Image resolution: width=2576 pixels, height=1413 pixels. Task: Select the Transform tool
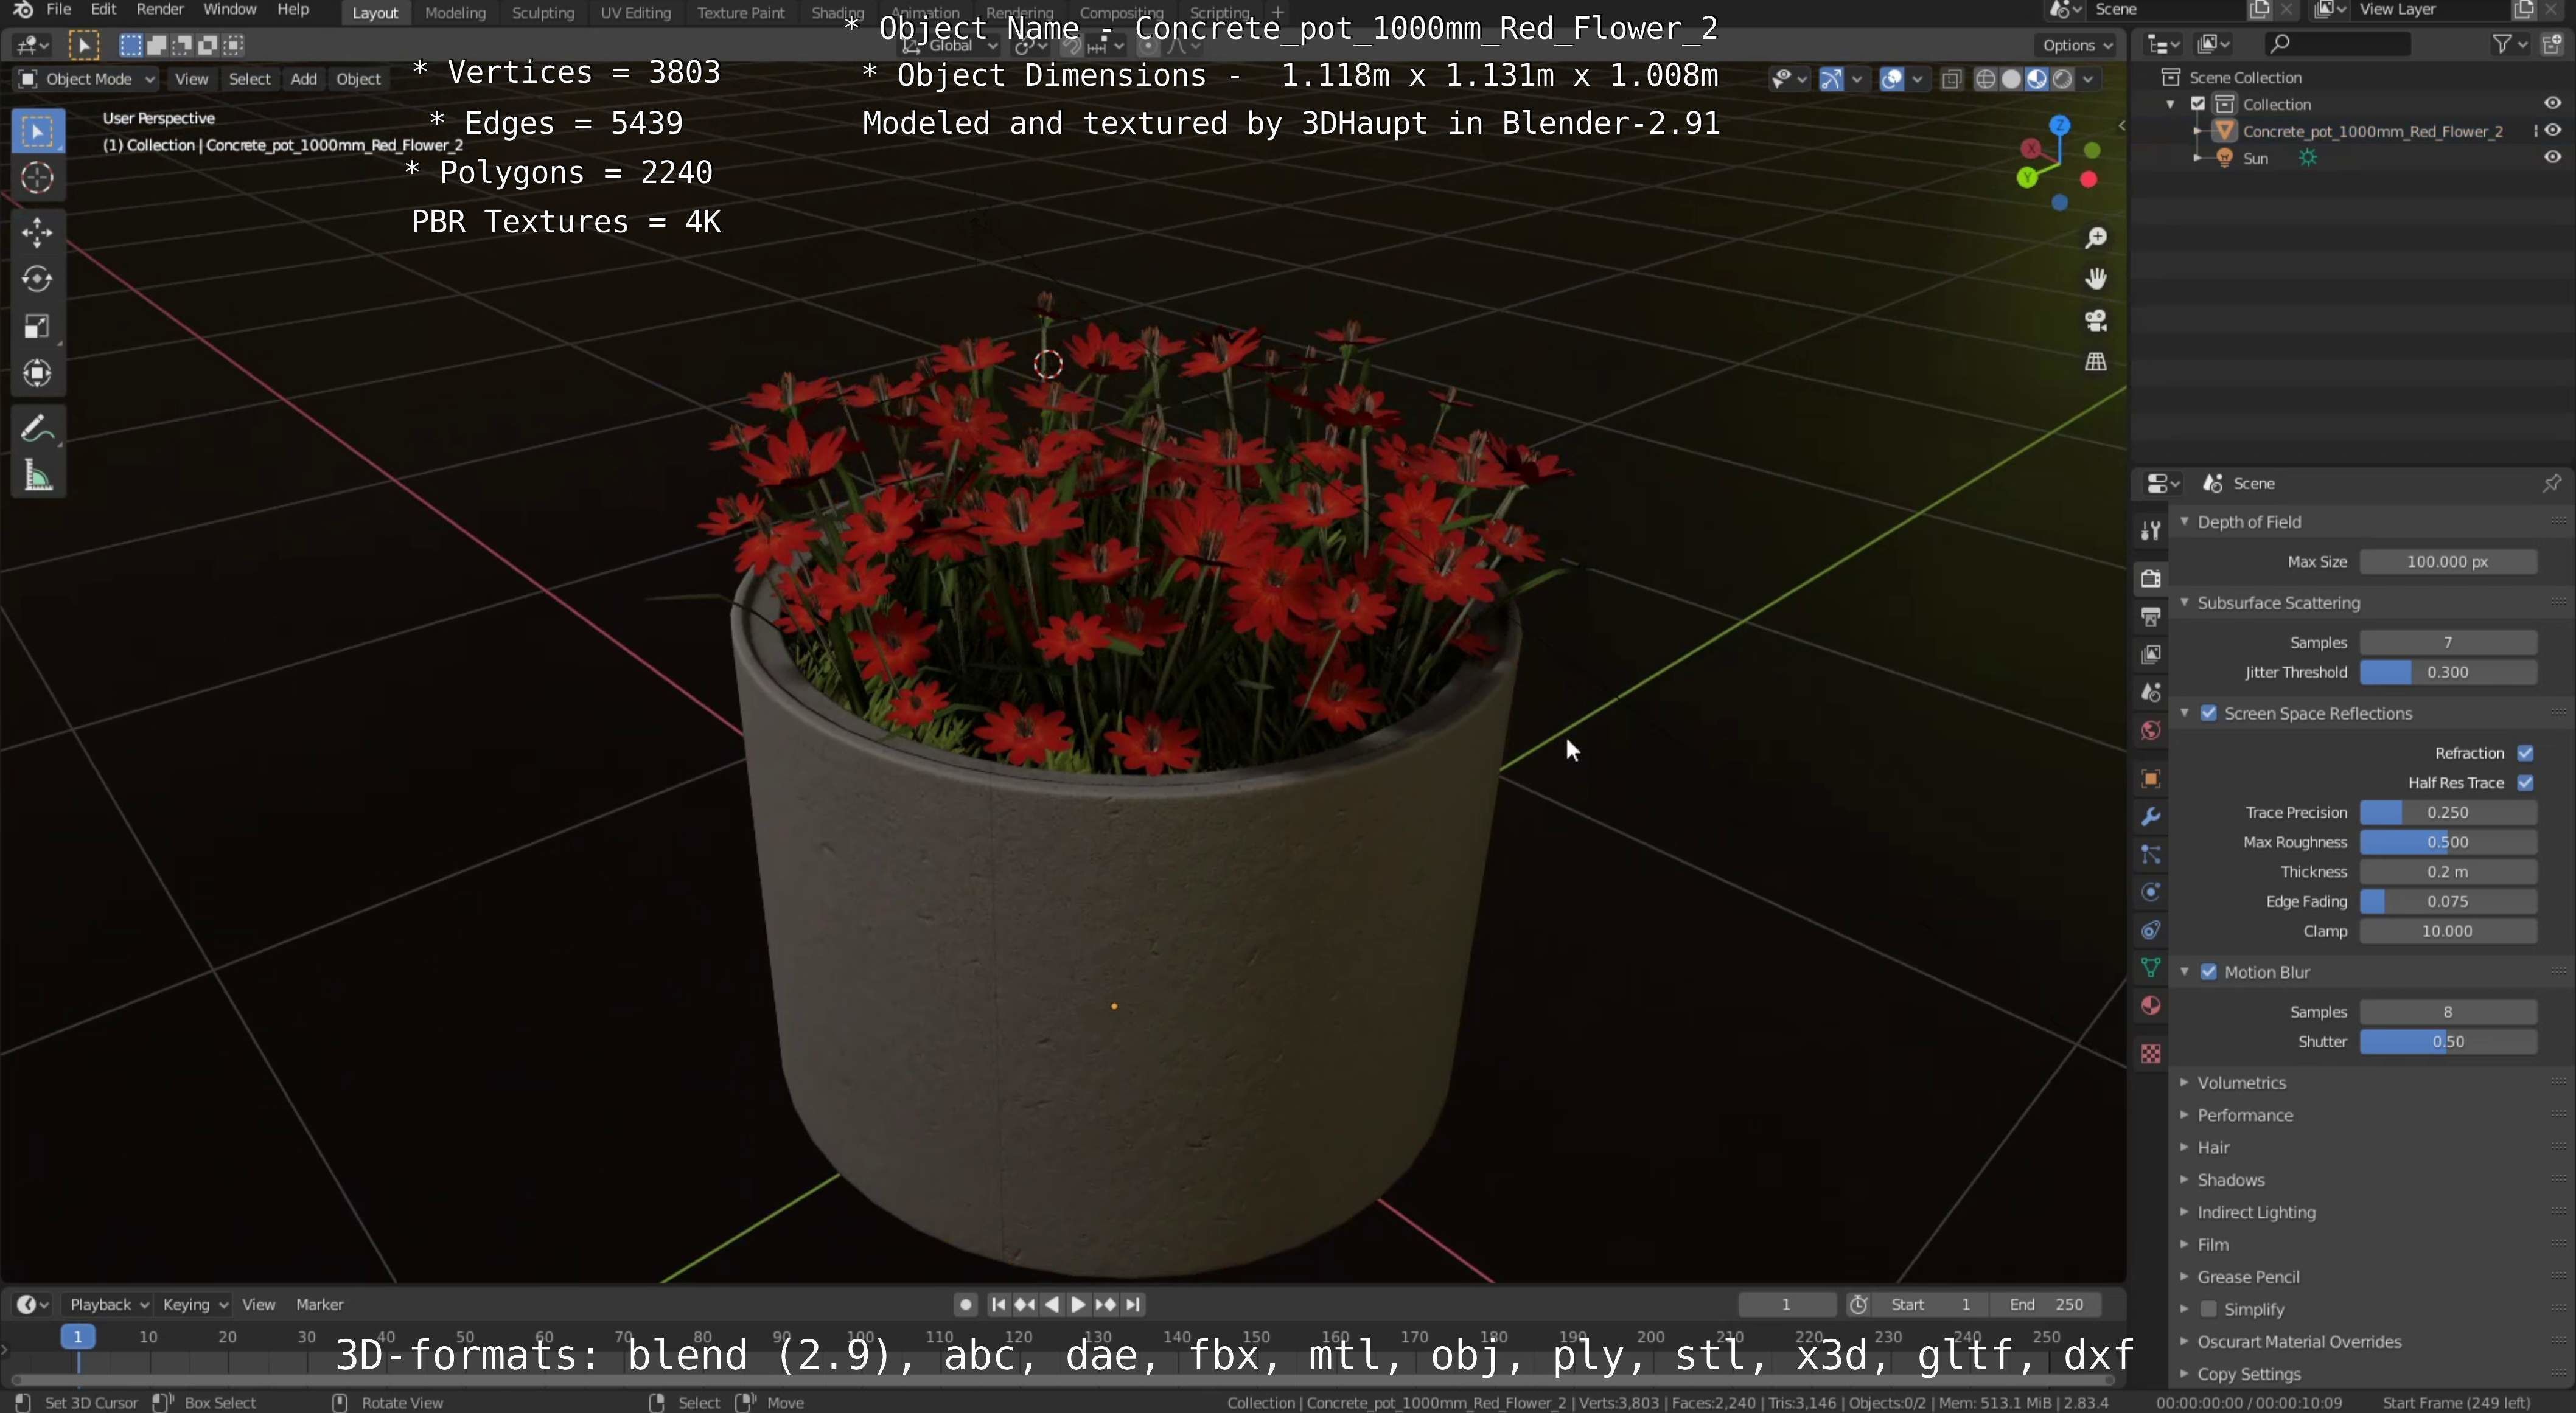[38, 373]
